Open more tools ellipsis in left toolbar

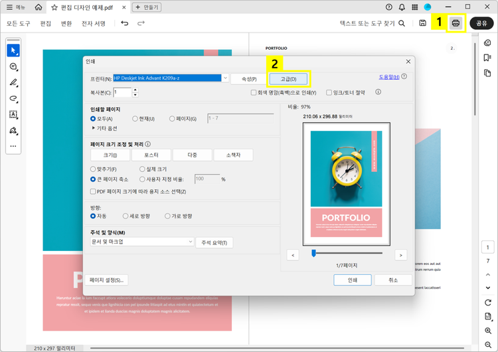pyautogui.click(x=13, y=146)
